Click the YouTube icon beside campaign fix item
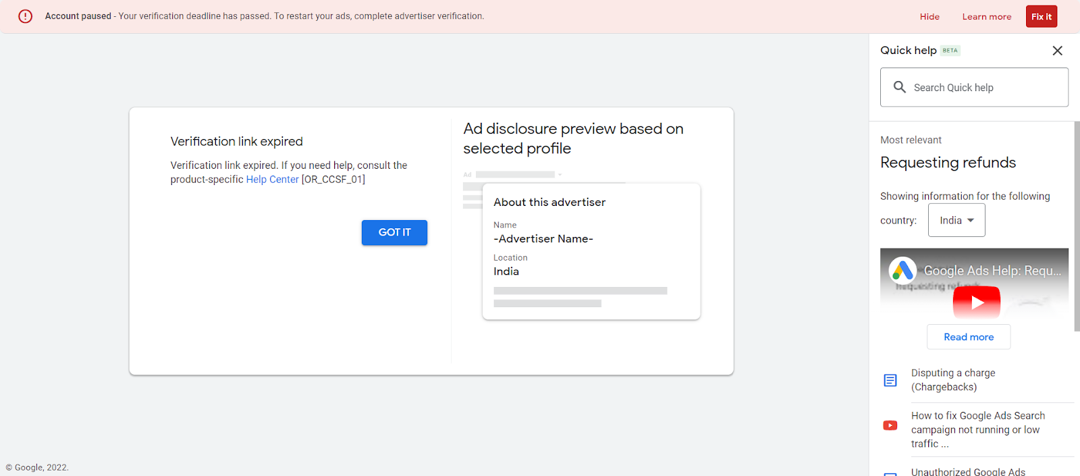This screenshot has height=476, width=1080. (x=890, y=425)
